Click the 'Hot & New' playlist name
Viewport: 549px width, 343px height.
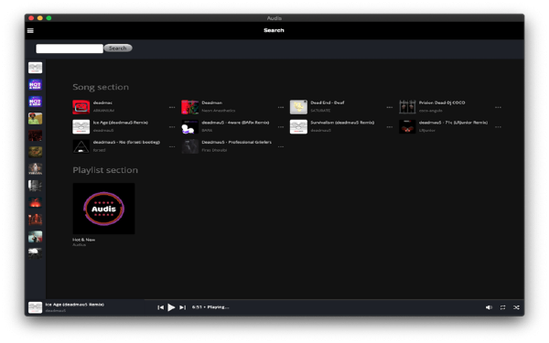point(83,240)
